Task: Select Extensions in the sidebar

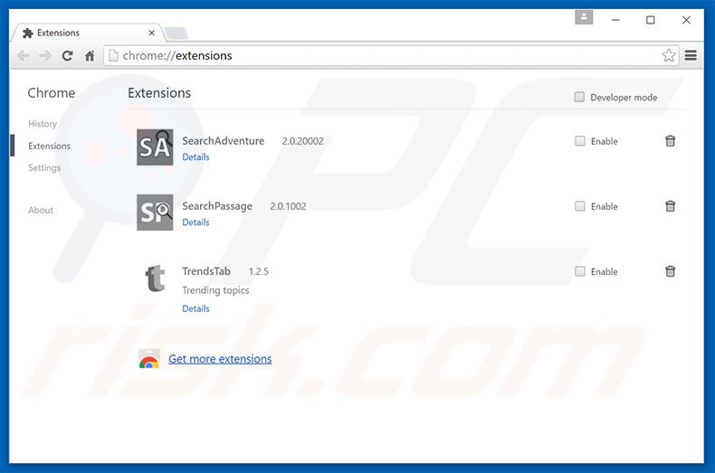Action: pos(49,146)
